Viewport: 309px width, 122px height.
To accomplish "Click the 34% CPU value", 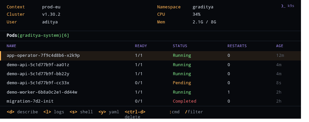I will (197, 14).
